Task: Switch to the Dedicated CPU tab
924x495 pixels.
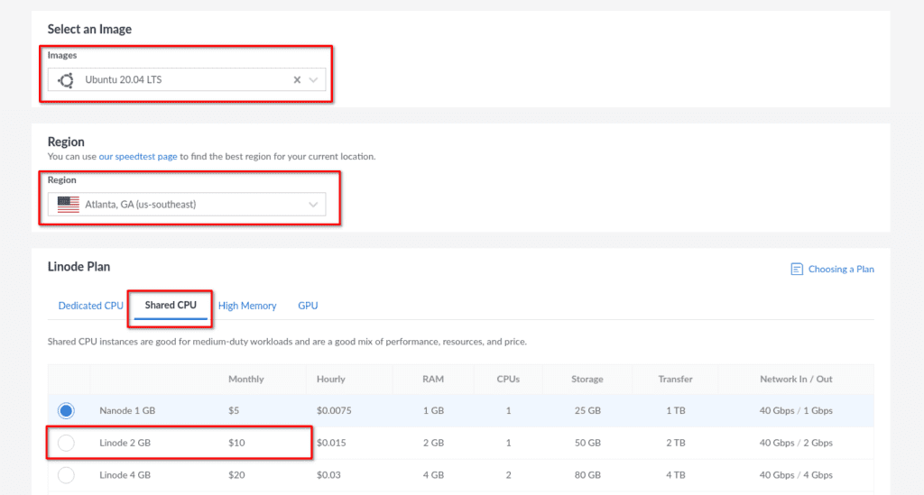Action: 91,306
